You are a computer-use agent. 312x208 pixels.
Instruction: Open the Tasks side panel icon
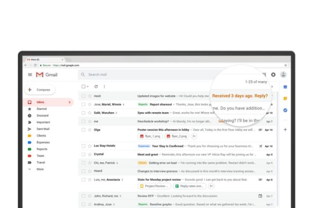(285, 110)
